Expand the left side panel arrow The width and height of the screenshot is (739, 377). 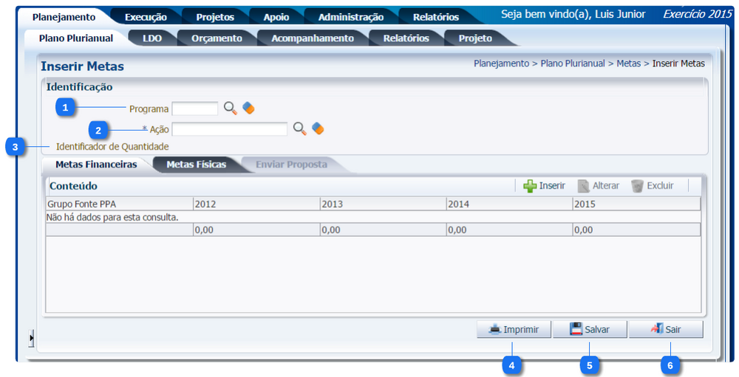(31, 338)
